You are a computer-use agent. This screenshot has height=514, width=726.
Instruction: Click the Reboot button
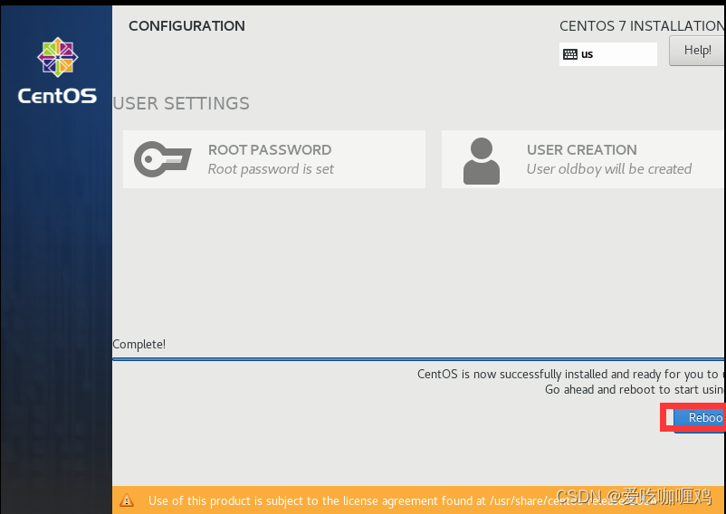click(x=700, y=418)
